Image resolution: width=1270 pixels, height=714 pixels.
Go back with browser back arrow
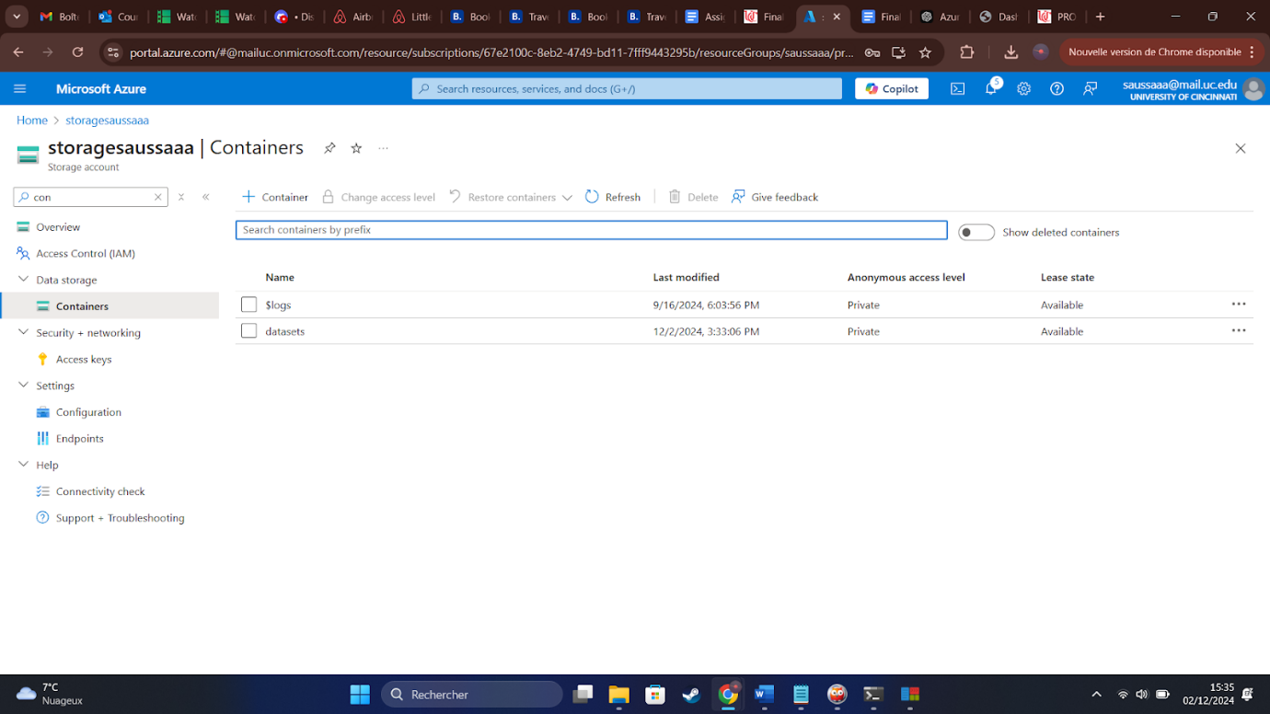[x=19, y=52]
